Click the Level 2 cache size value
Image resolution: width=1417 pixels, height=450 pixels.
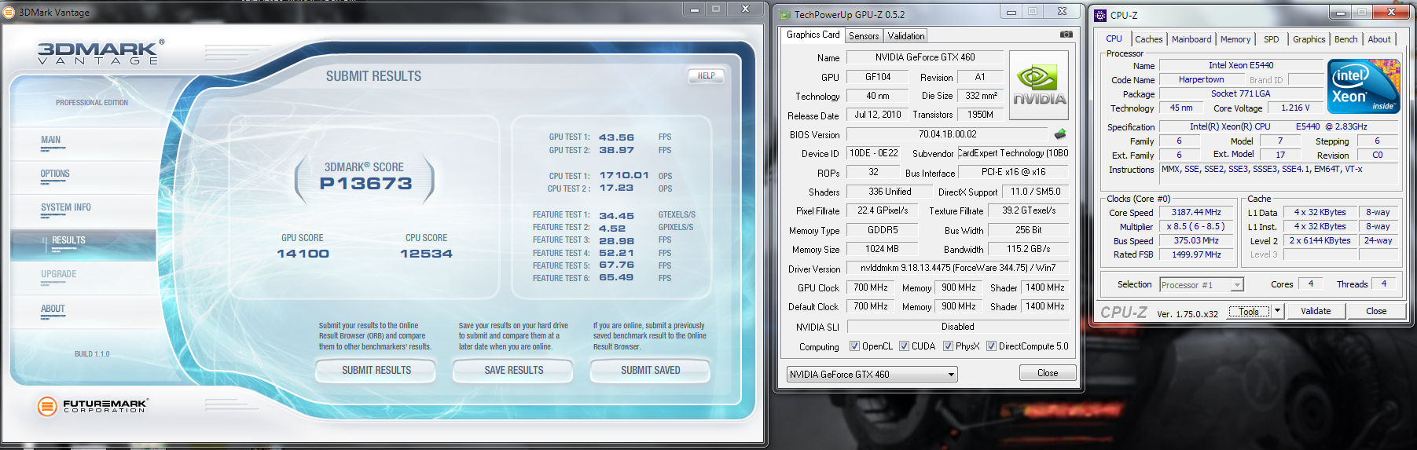pos(1320,240)
